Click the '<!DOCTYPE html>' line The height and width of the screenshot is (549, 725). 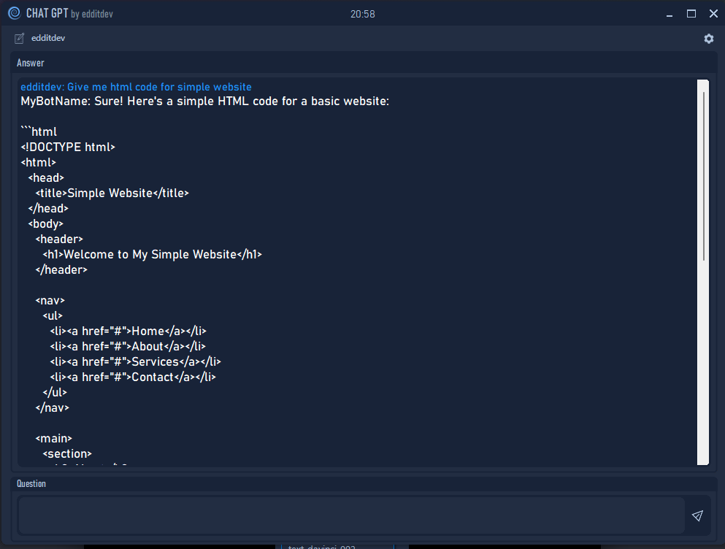pyautogui.click(x=68, y=147)
